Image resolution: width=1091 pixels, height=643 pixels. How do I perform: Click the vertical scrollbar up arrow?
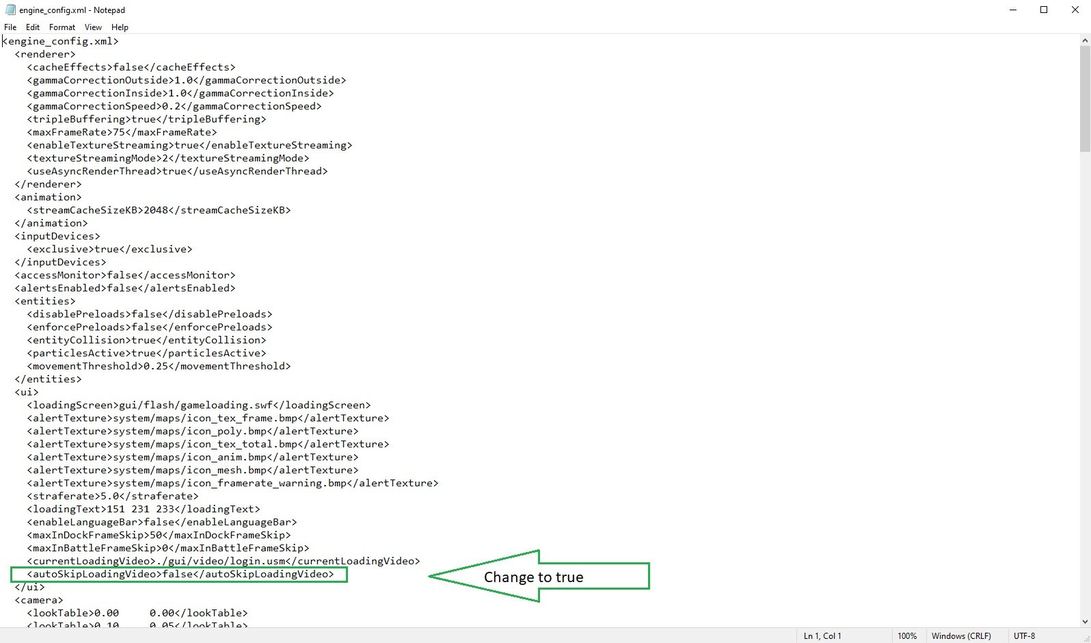pos(1085,40)
